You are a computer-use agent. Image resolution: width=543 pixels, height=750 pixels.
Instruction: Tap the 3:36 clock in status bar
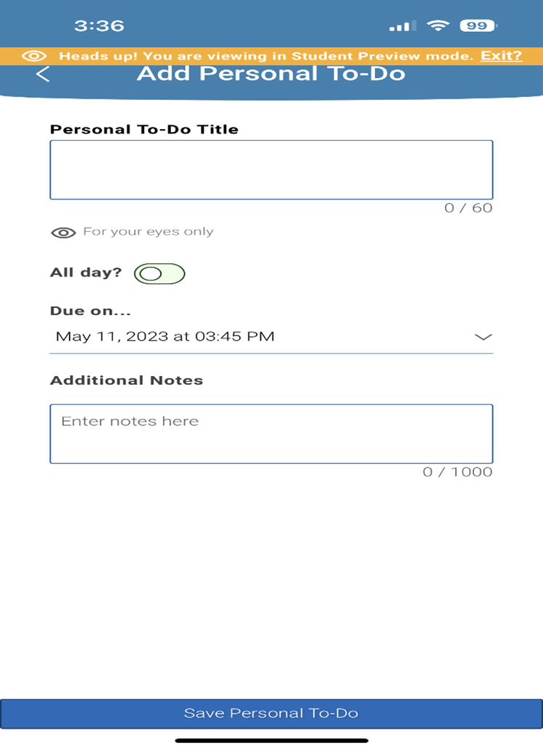tap(99, 26)
